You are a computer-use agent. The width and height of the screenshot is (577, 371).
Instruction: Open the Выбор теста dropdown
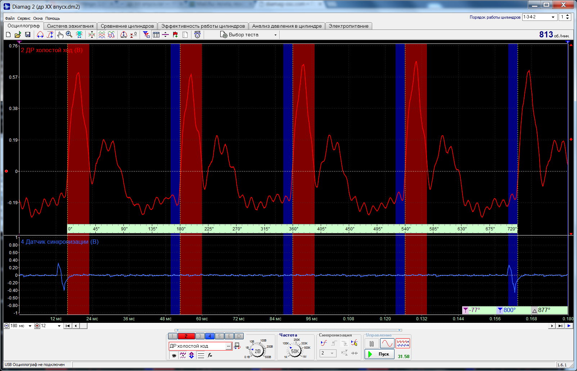pyautogui.click(x=249, y=35)
